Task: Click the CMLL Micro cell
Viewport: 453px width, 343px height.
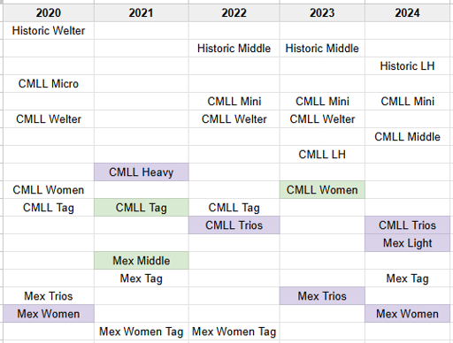Action: 49,84
